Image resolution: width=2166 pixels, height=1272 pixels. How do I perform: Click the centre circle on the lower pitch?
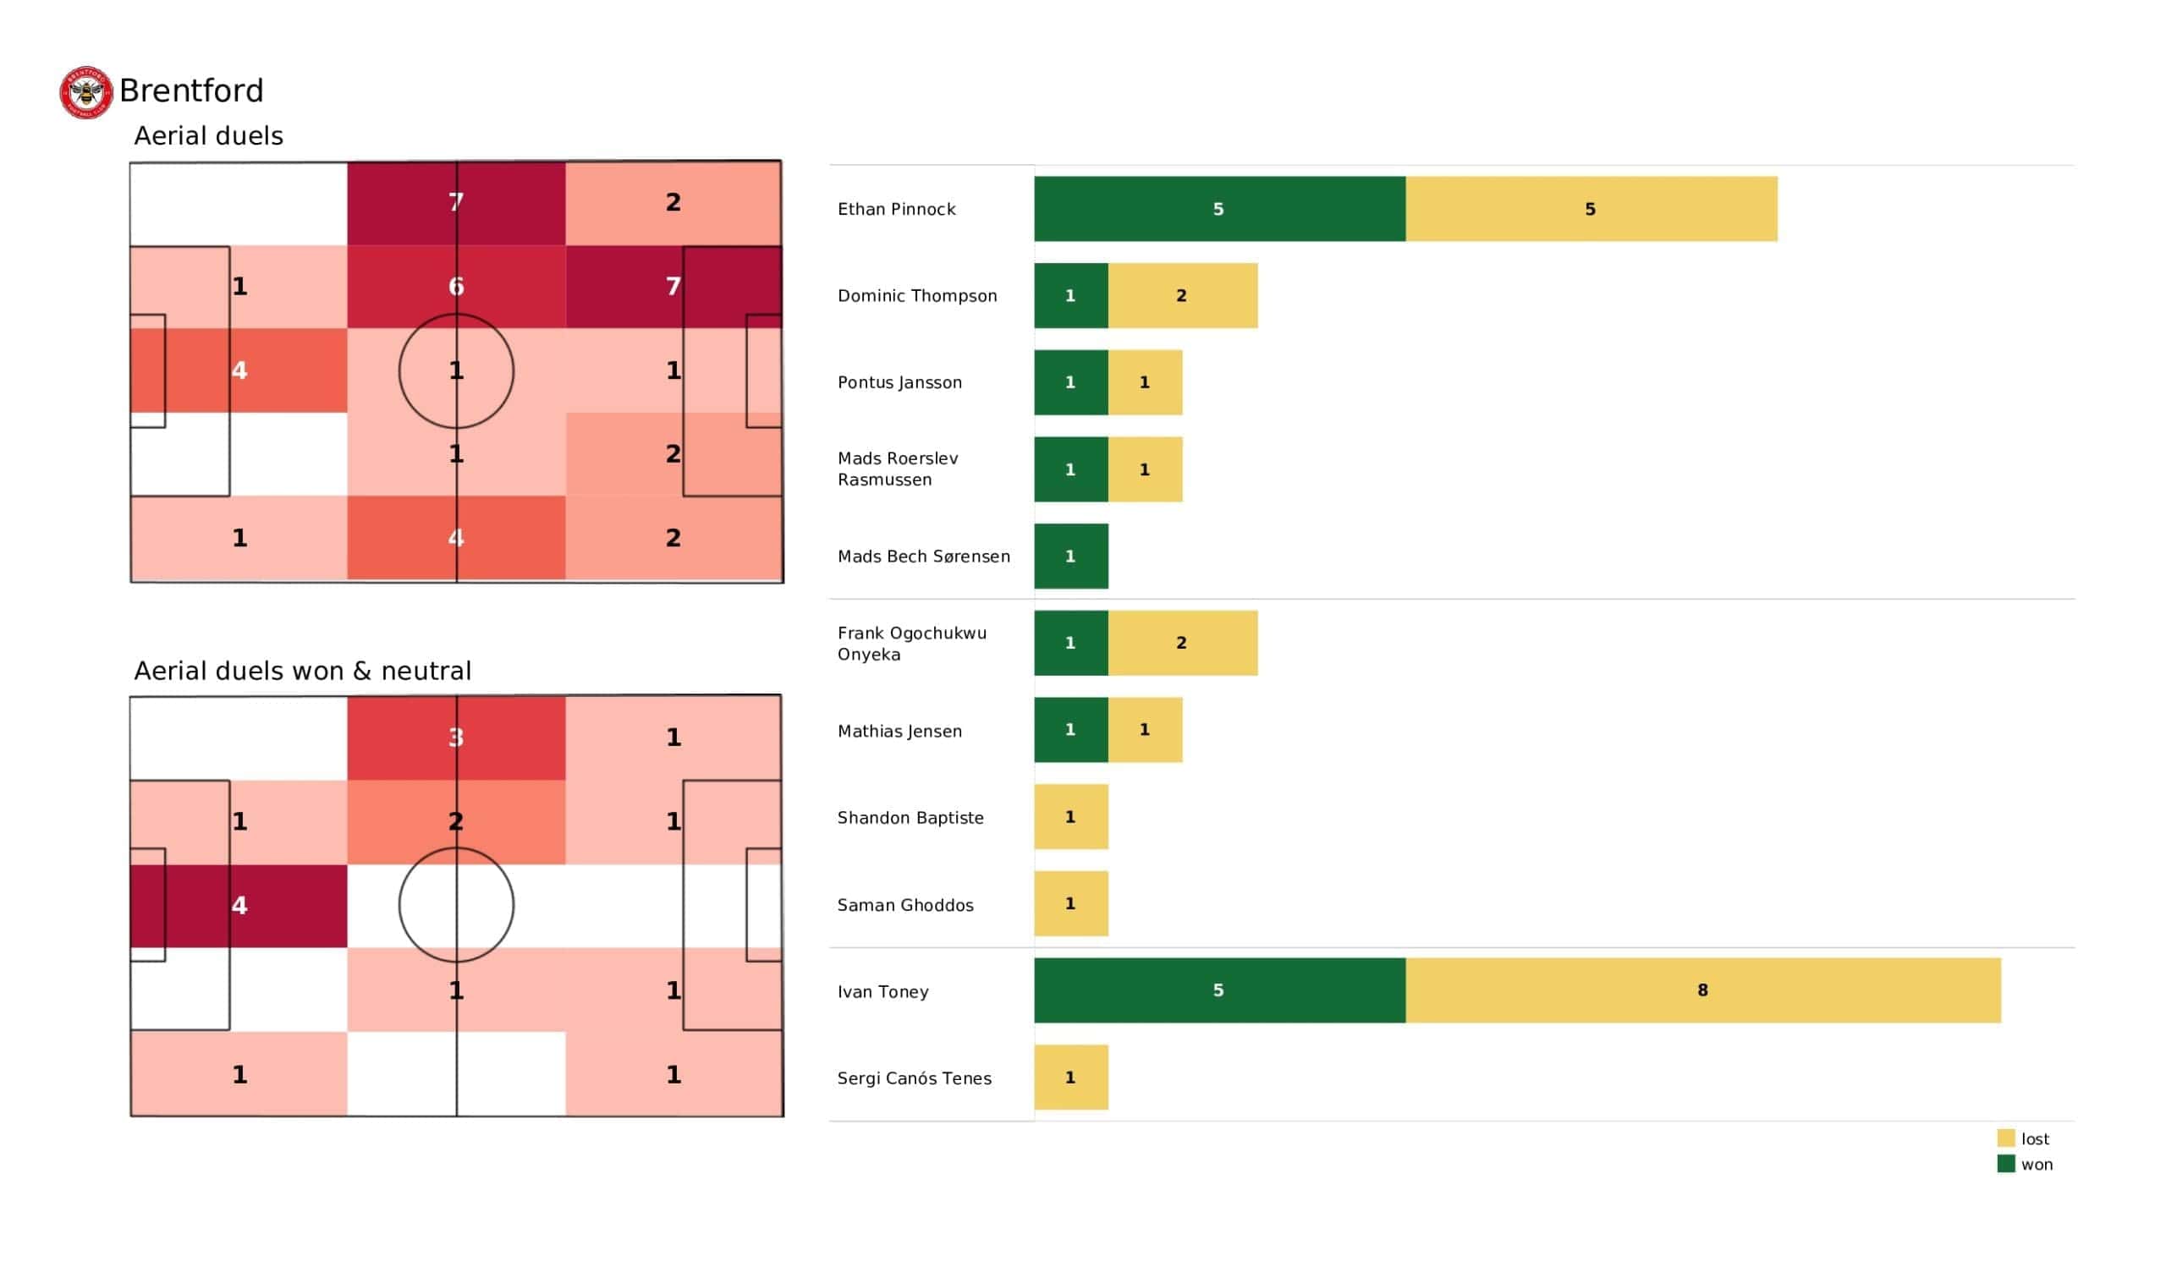pyautogui.click(x=456, y=905)
